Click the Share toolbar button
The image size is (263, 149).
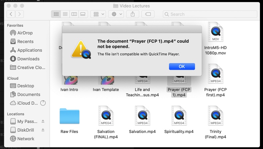[133, 14]
